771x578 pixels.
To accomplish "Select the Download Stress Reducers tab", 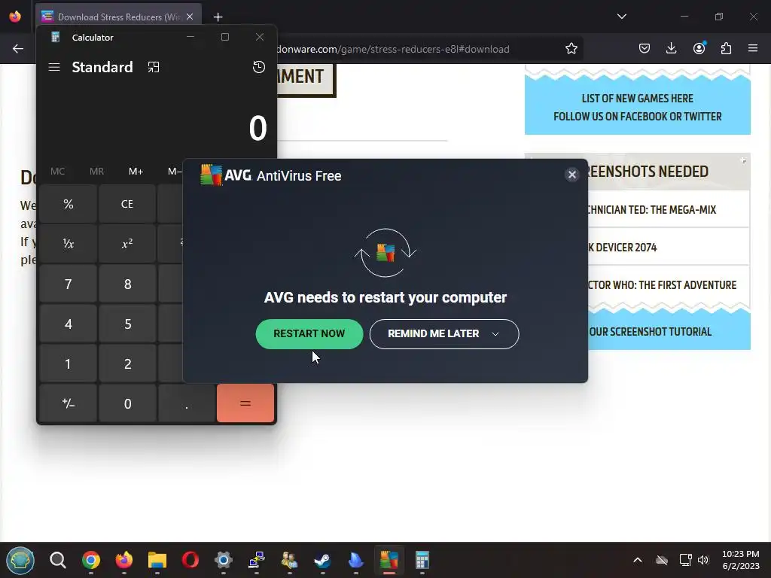I will tap(118, 17).
